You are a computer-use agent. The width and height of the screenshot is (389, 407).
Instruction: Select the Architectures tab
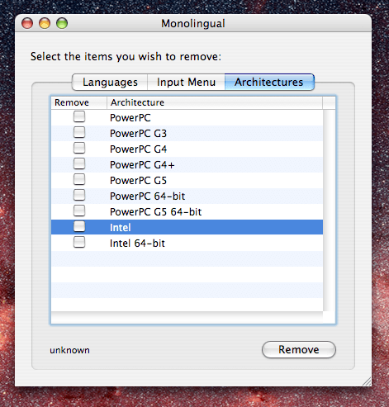tap(269, 82)
